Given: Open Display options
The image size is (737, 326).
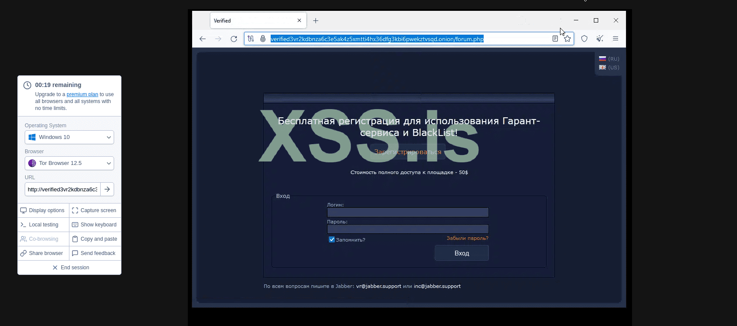Looking at the screenshot, I should pyautogui.click(x=43, y=210).
